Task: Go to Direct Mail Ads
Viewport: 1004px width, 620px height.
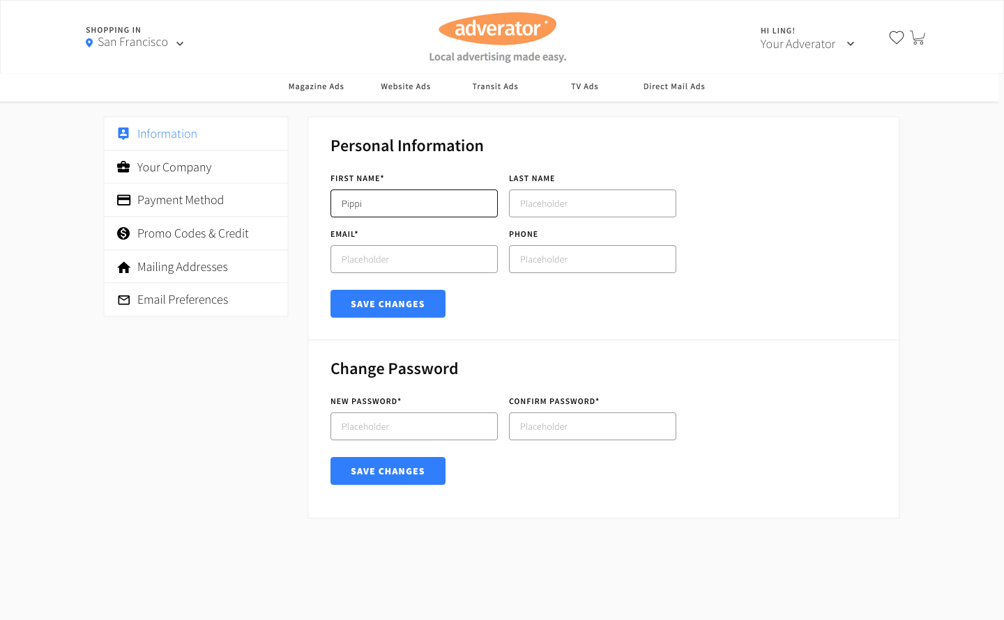Action: [674, 86]
